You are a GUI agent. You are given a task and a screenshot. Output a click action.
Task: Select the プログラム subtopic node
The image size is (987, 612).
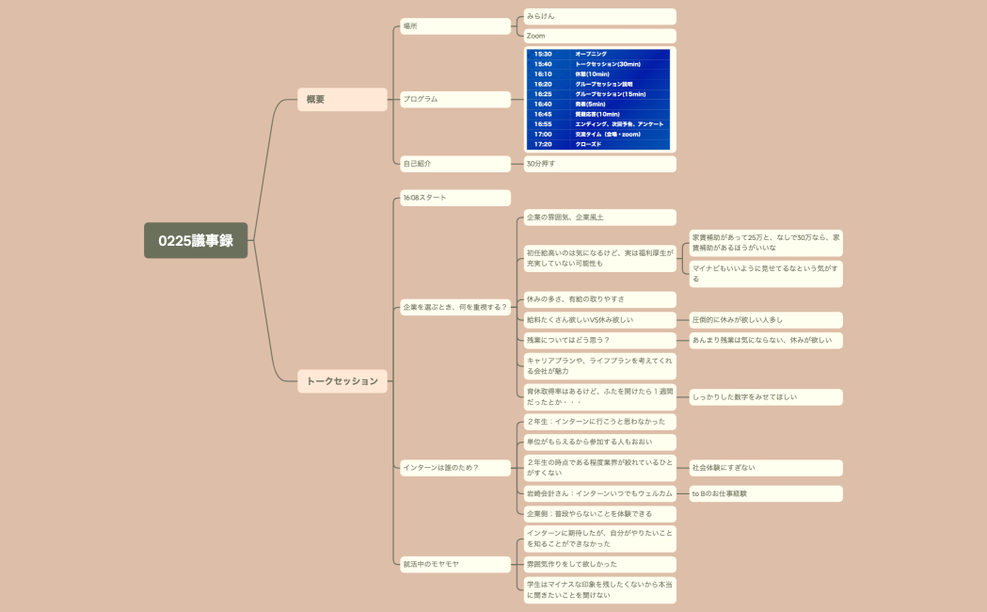tap(455, 98)
